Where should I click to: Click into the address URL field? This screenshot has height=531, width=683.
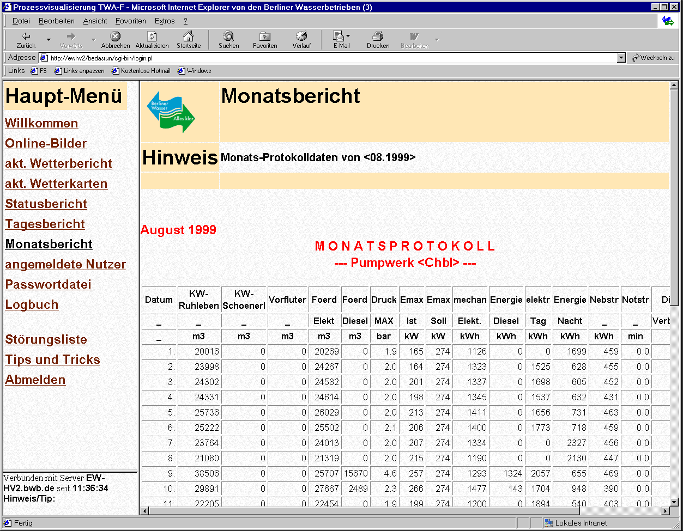[x=327, y=58]
